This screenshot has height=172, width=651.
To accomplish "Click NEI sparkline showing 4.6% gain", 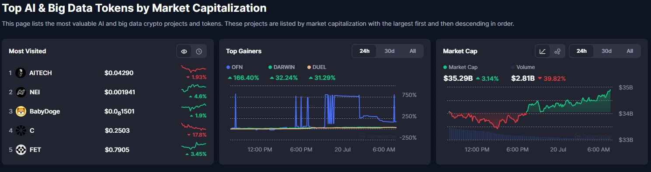I will point(194,89).
